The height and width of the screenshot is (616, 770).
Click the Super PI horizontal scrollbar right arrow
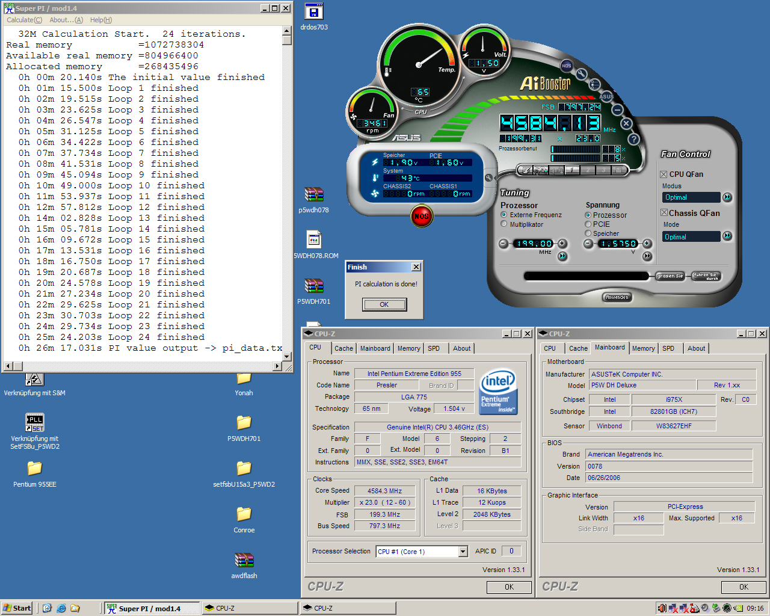pos(277,366)
